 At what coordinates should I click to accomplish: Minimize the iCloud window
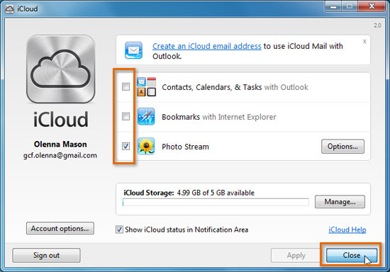pos(333,6)
